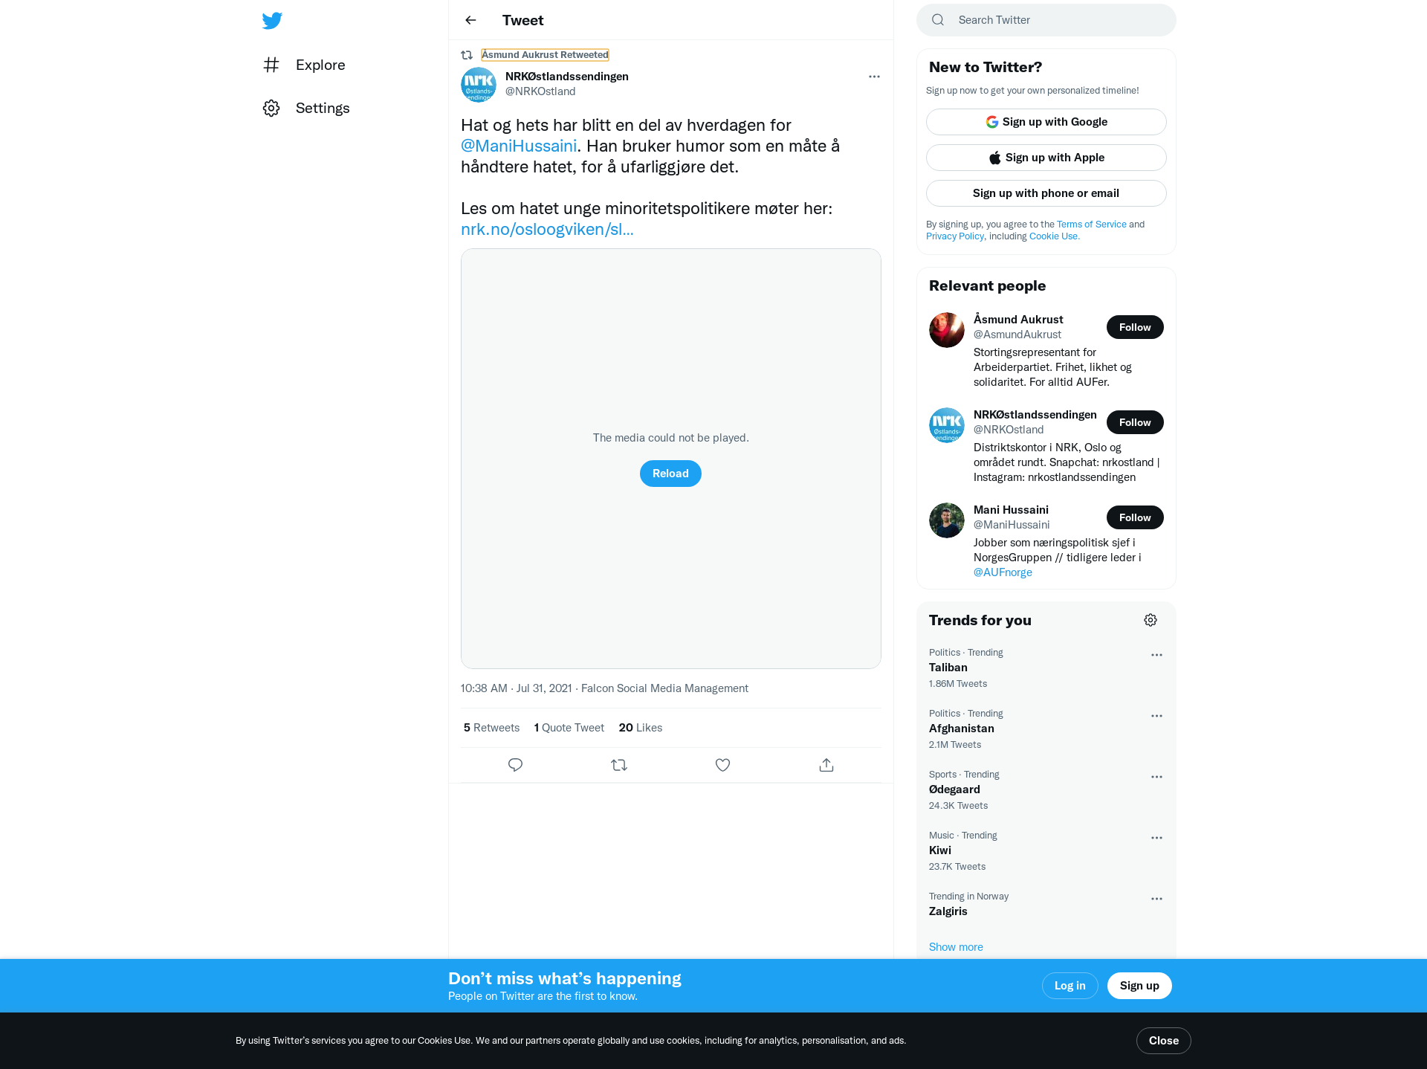The width and height of the screenshot is (1427, 1069).
Task: Open more options for Taliban trend
Action: coord(1156,655)
